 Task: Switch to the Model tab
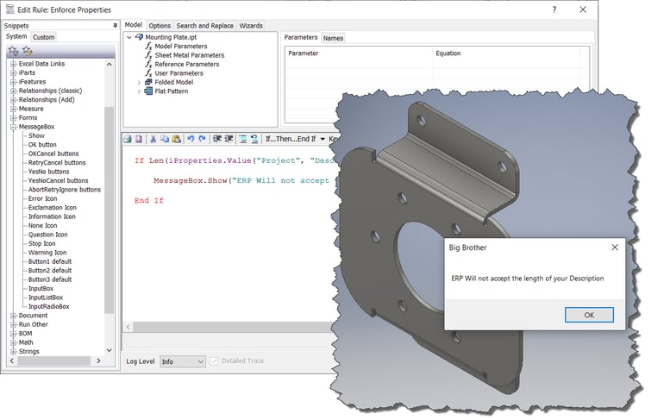tap(134, 25)
